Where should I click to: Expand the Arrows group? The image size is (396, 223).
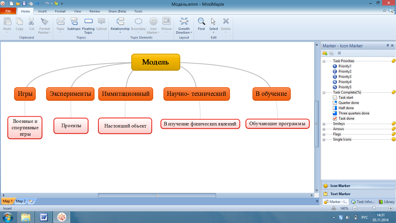click(x=324, y=129)
